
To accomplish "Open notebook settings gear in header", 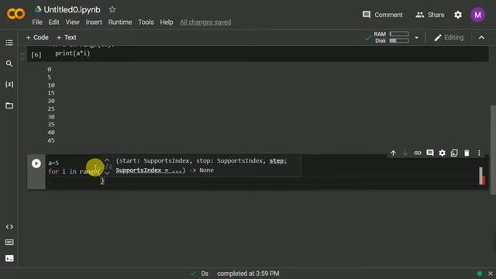I will (x=458, y=15).
